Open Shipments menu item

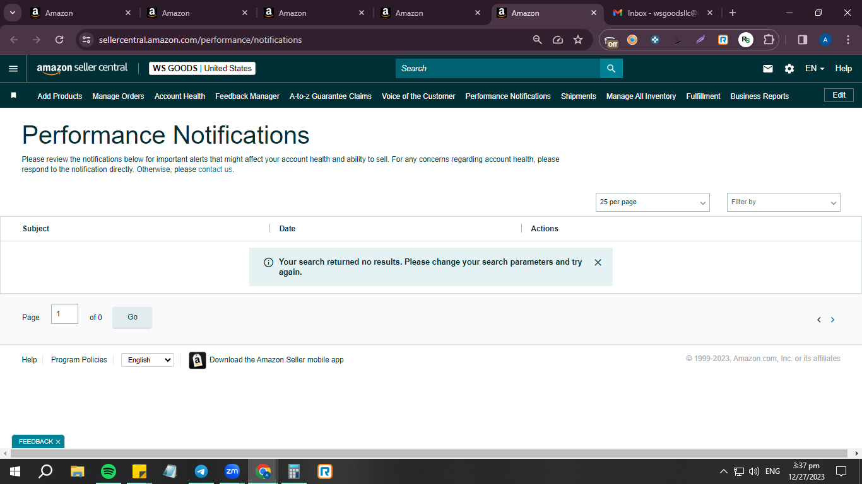point(579,96)
